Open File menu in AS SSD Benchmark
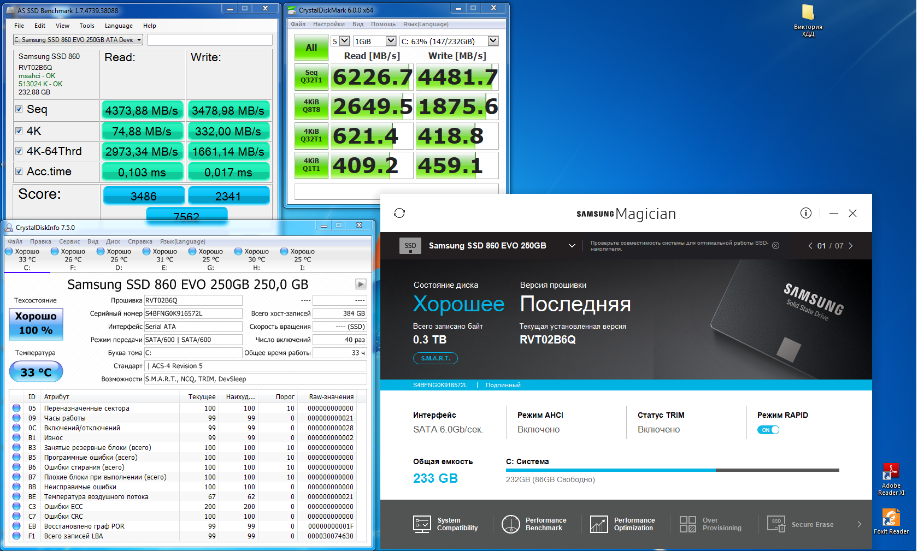 (x=19, y=26)
